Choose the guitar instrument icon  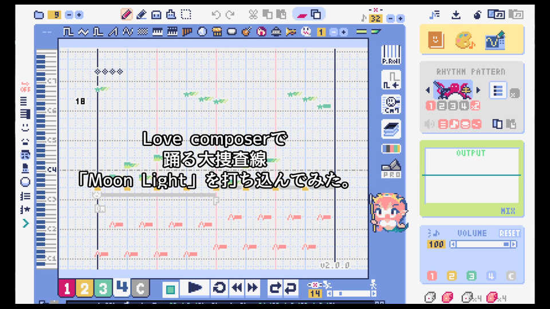pos(246,32)
